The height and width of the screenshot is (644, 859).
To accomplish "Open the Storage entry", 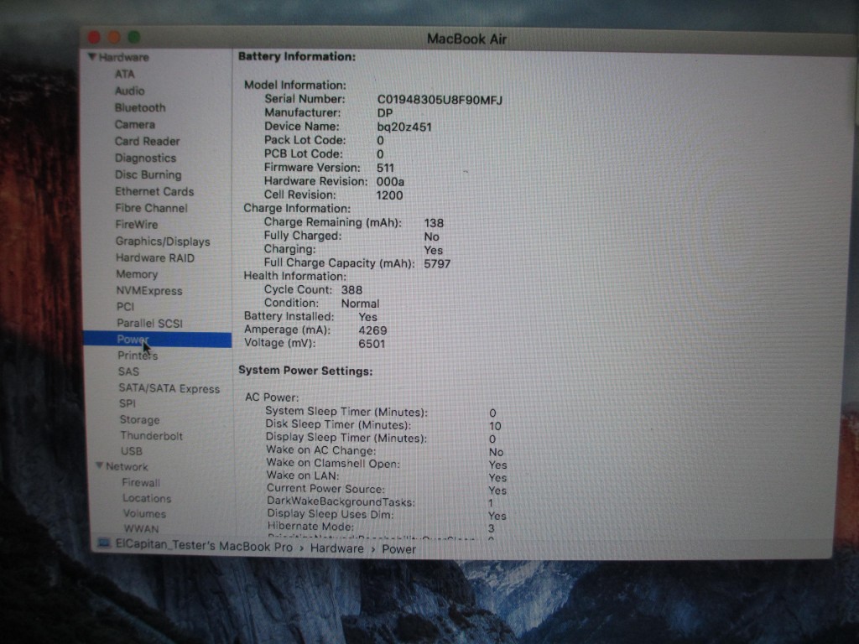I will click(140, 420).
